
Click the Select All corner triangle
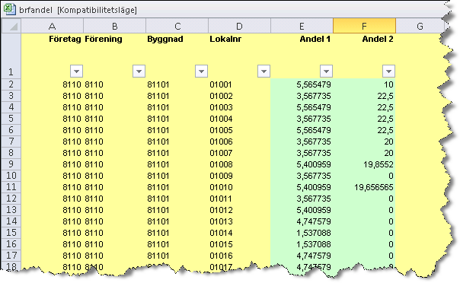tap(11, 26)
